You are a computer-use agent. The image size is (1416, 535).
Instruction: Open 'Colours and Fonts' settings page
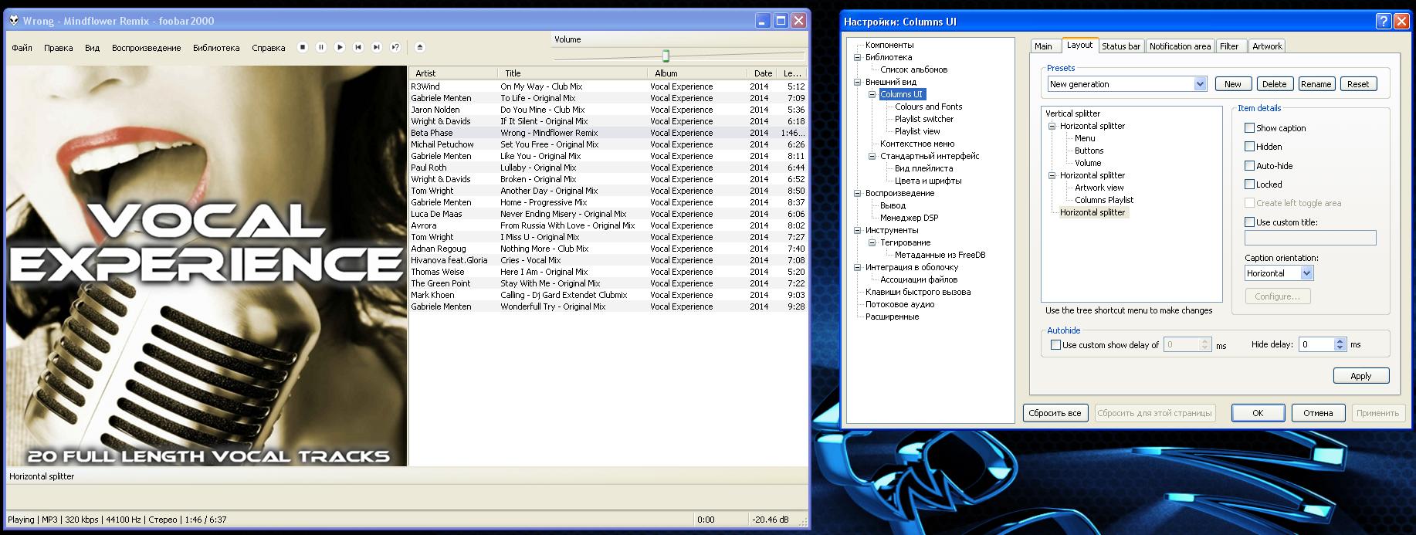click(928, 107)
